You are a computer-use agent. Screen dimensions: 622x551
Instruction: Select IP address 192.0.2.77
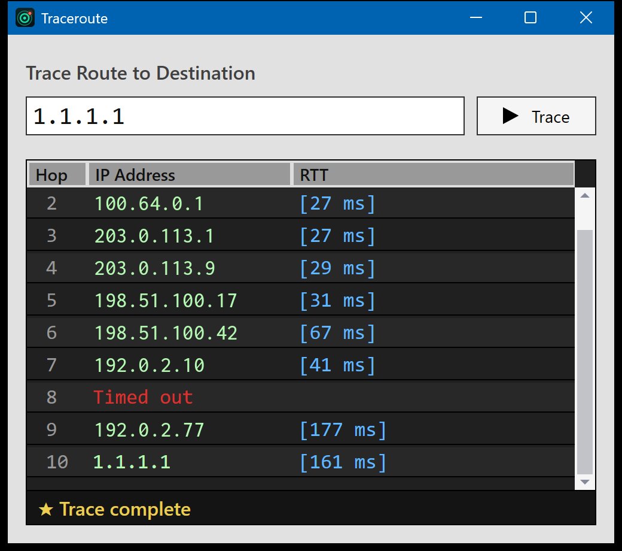[x=149, y=430]
